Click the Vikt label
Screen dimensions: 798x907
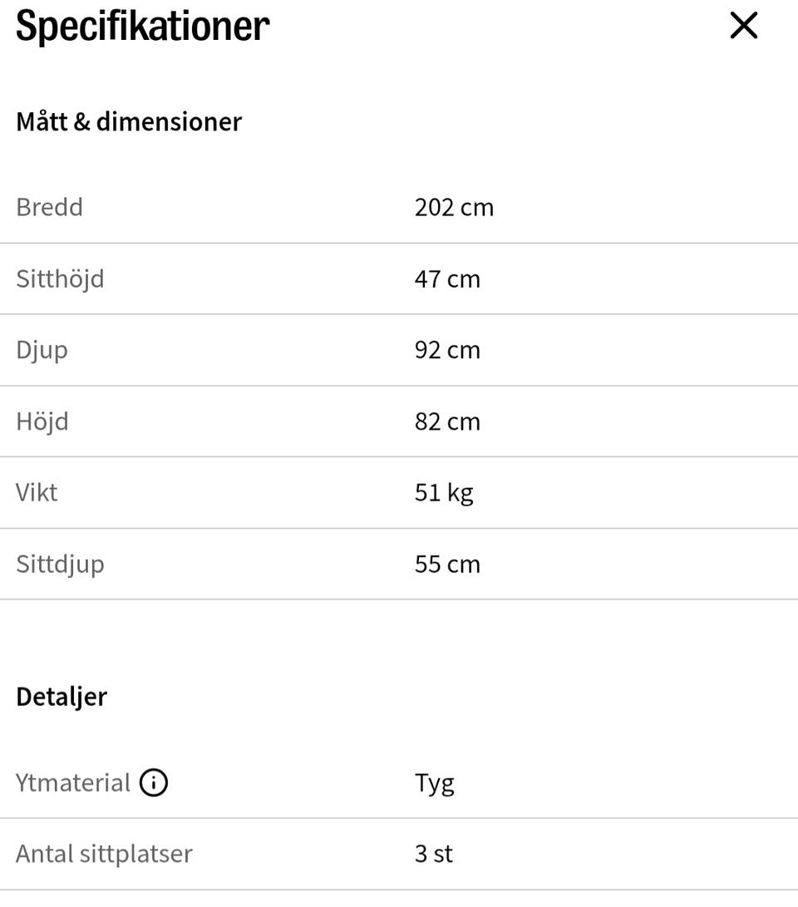coord(37,492)
